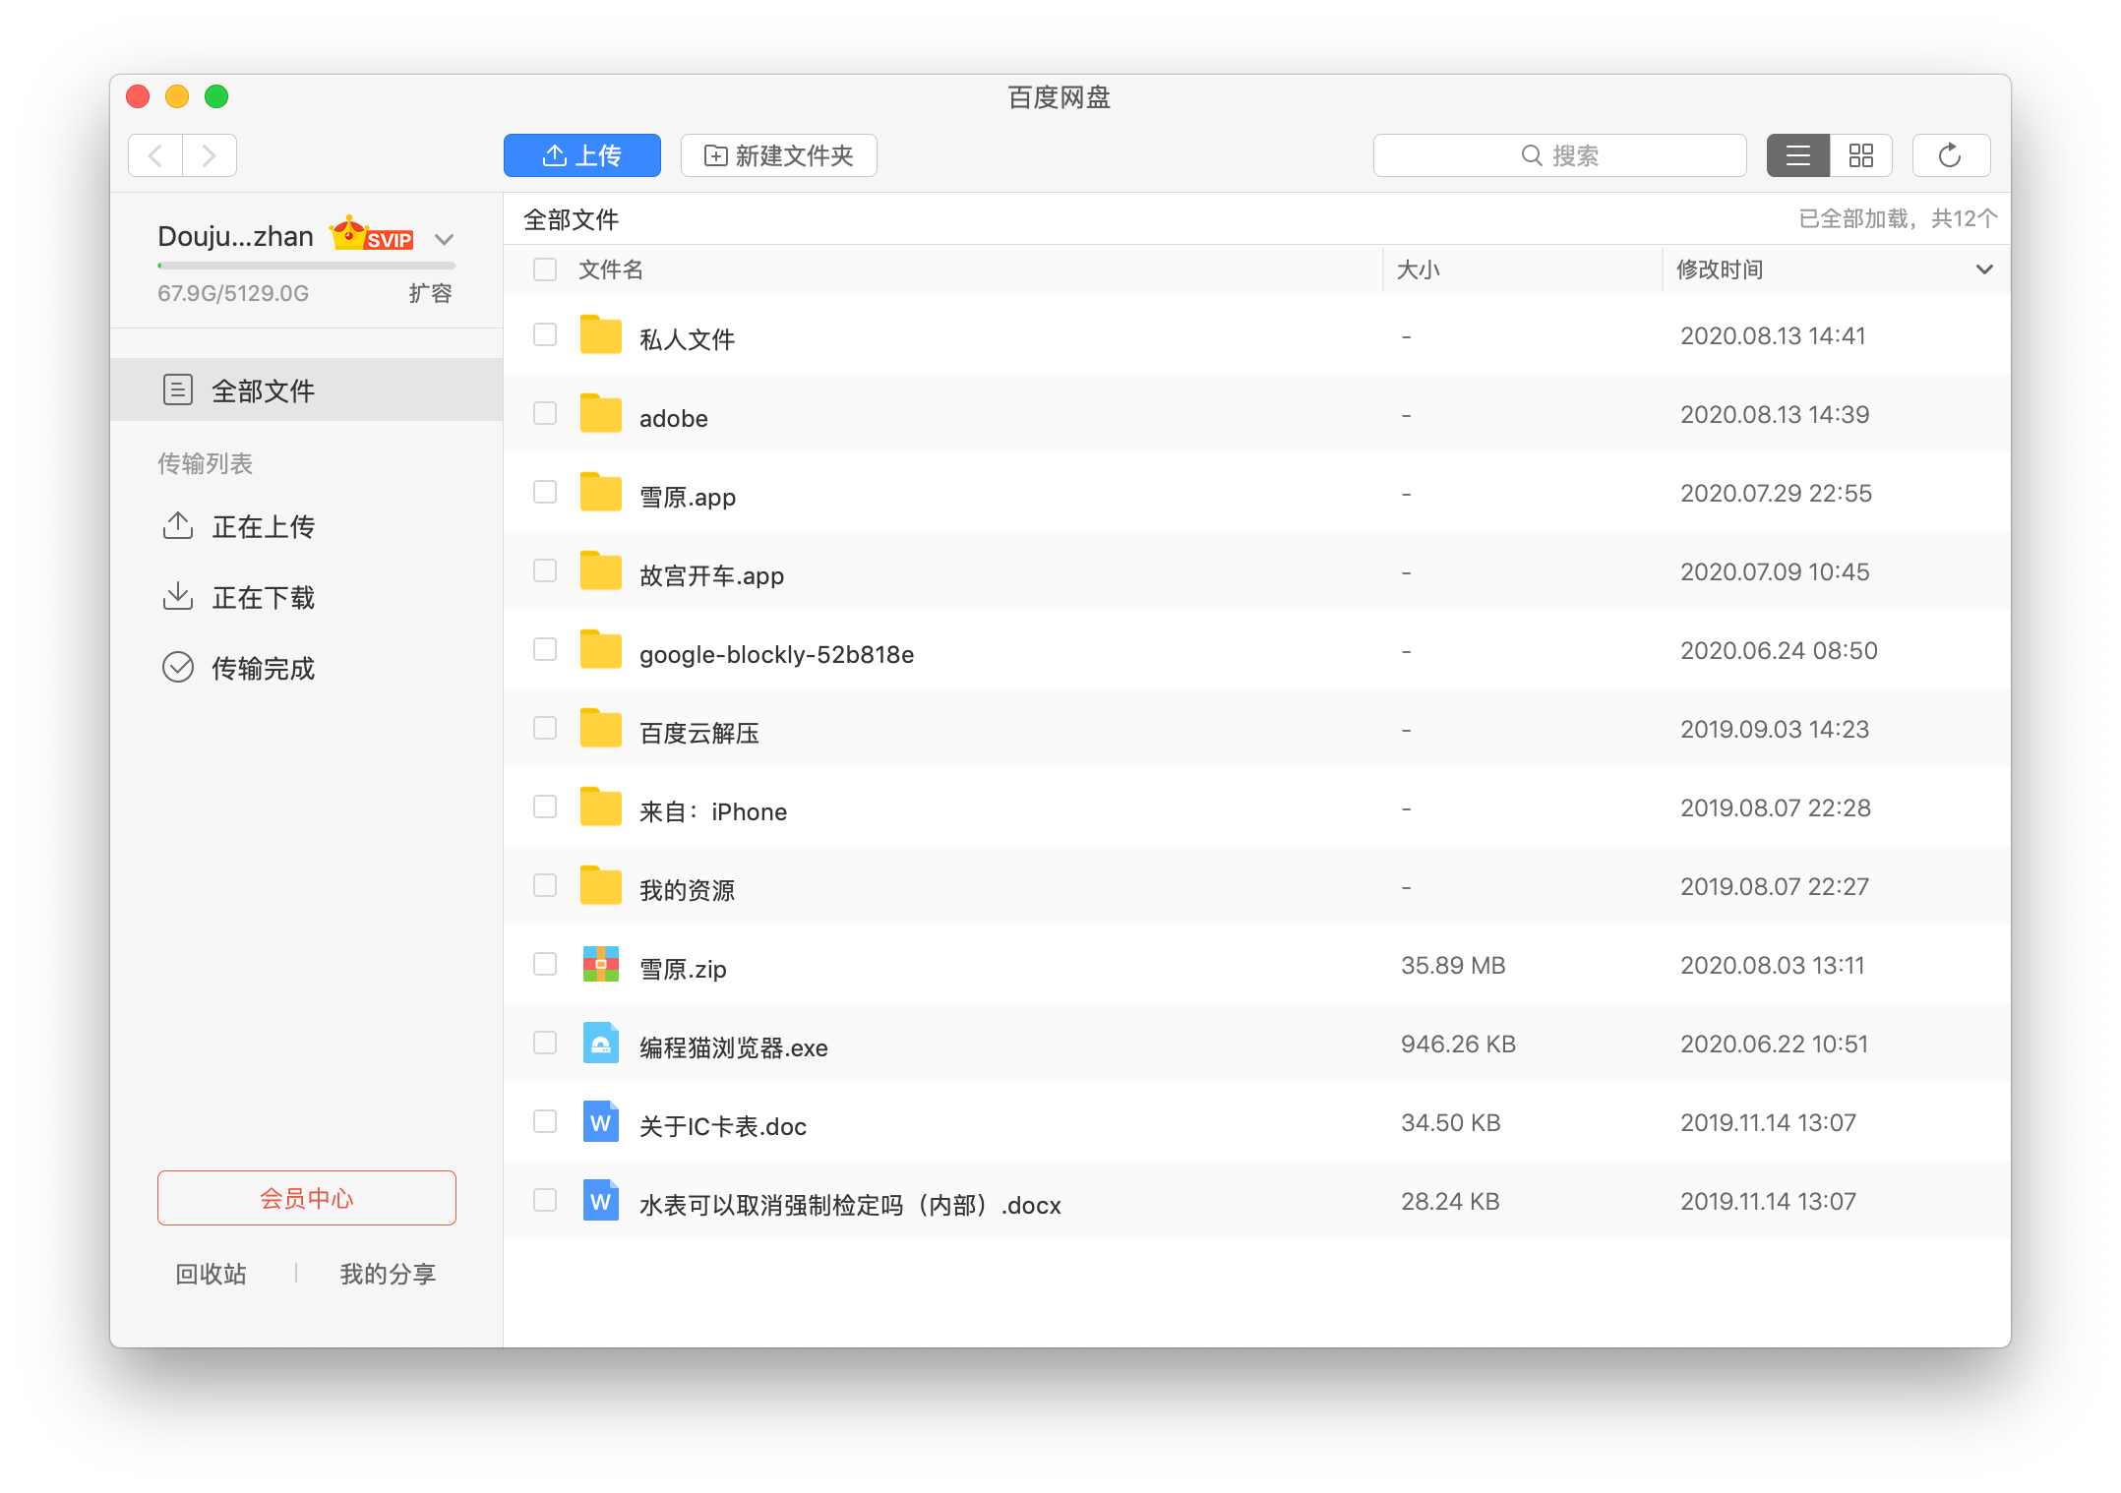Switch to list view mode
This screenshot has height=1493, width=2121.
1797,155
